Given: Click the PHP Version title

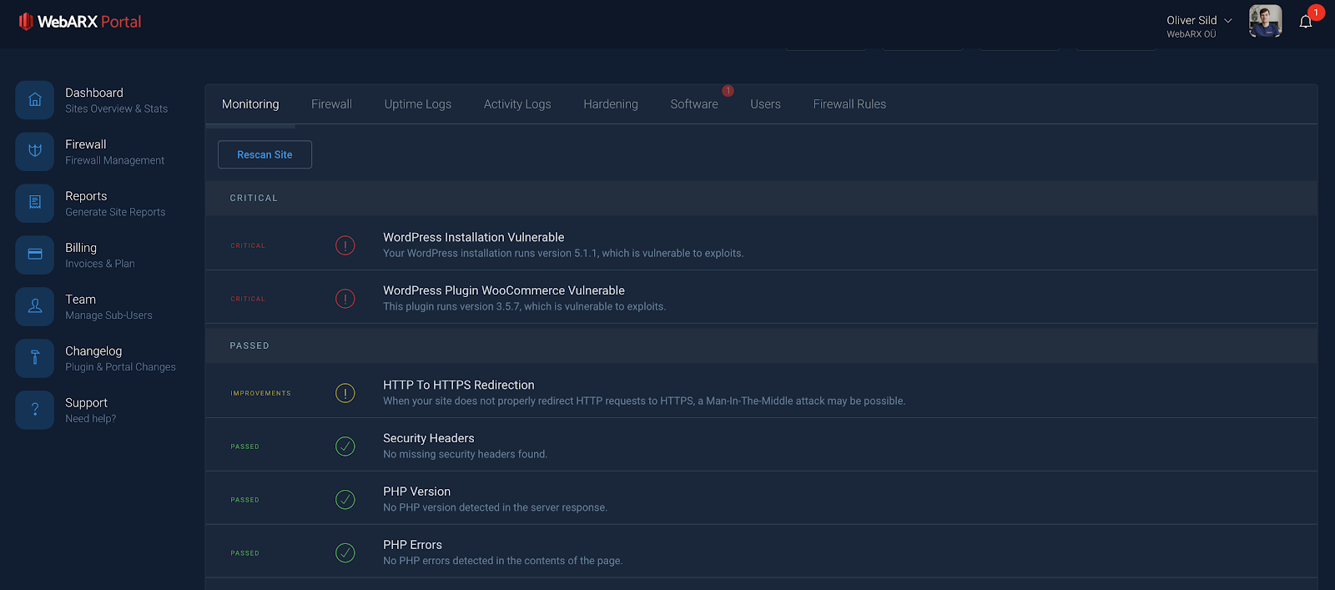Looking at the screenshot, I should click(x=417, y=492).
